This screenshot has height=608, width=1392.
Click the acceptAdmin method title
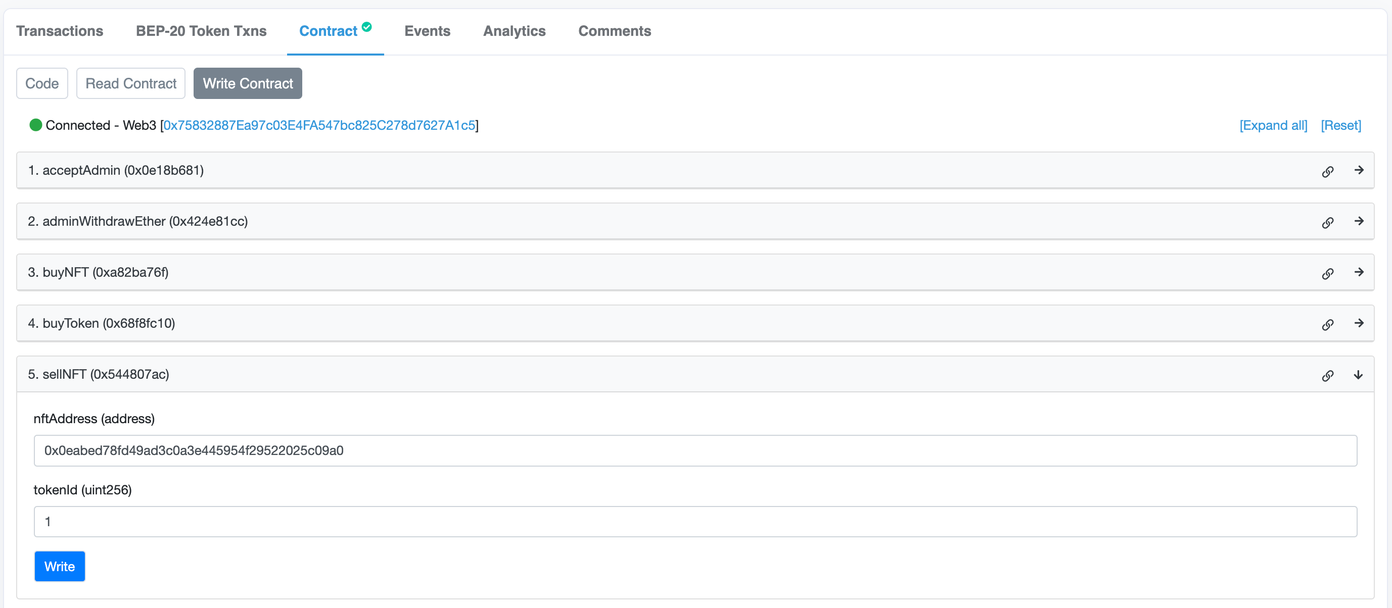point(116,170)
